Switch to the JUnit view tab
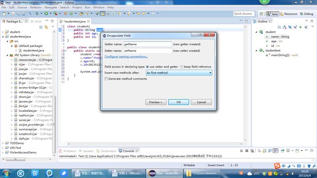 (x=36, y=21)
